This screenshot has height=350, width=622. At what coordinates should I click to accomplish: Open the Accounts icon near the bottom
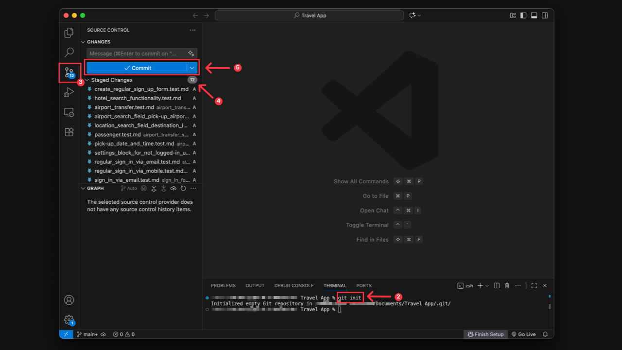69,300
